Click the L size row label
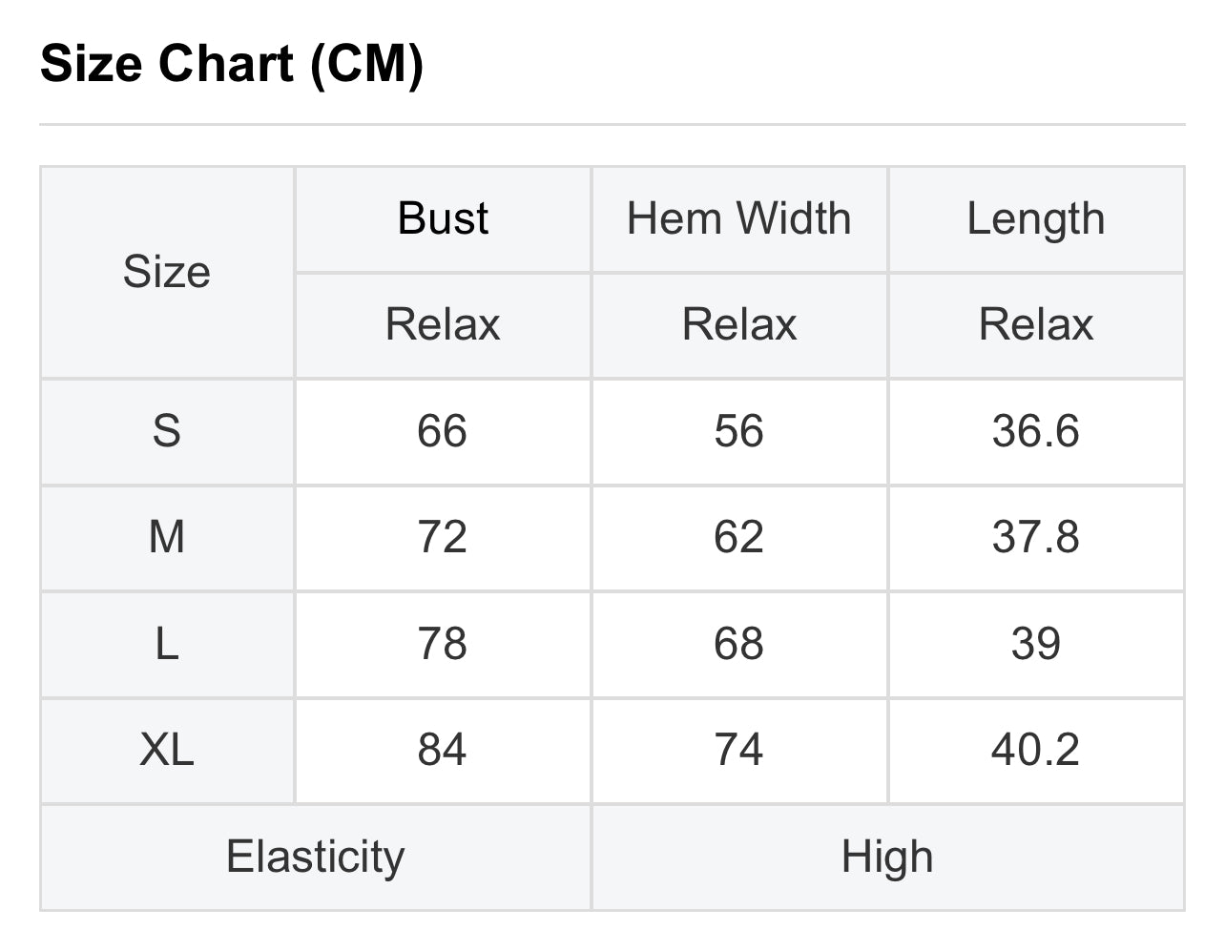Screen dimensions: 1225x930 pyautogui.click(x=166, y=644)
